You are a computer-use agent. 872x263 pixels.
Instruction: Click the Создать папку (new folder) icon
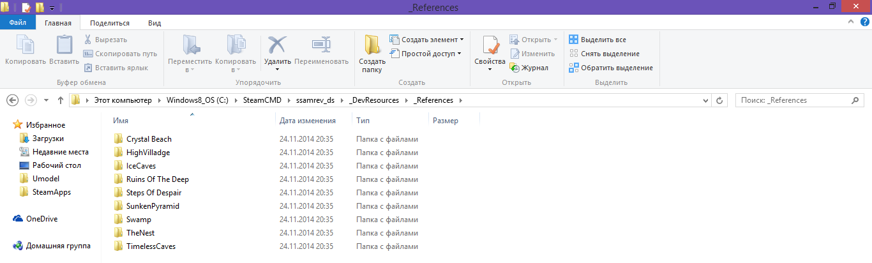(372, 45)
